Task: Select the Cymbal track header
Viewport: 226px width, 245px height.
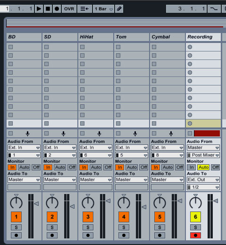Action: click(x=167, y=37)
